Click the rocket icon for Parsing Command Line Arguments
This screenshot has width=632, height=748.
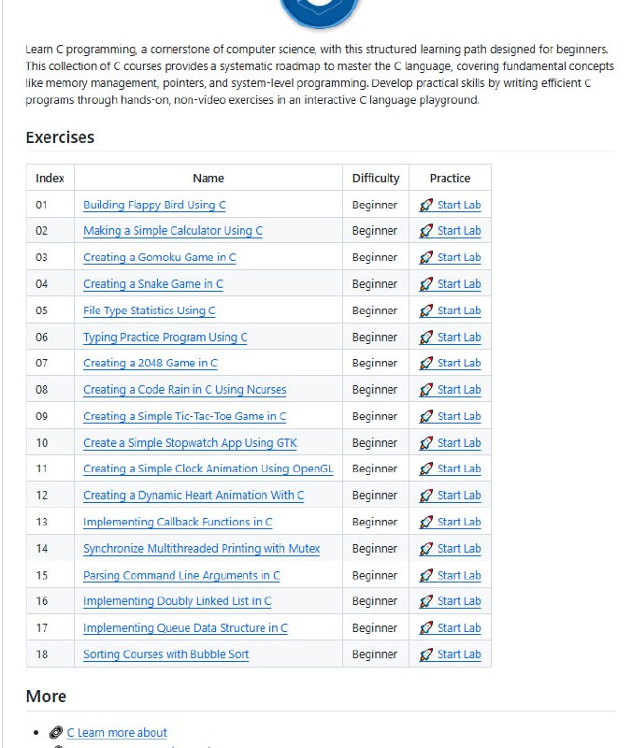point(425,574)
